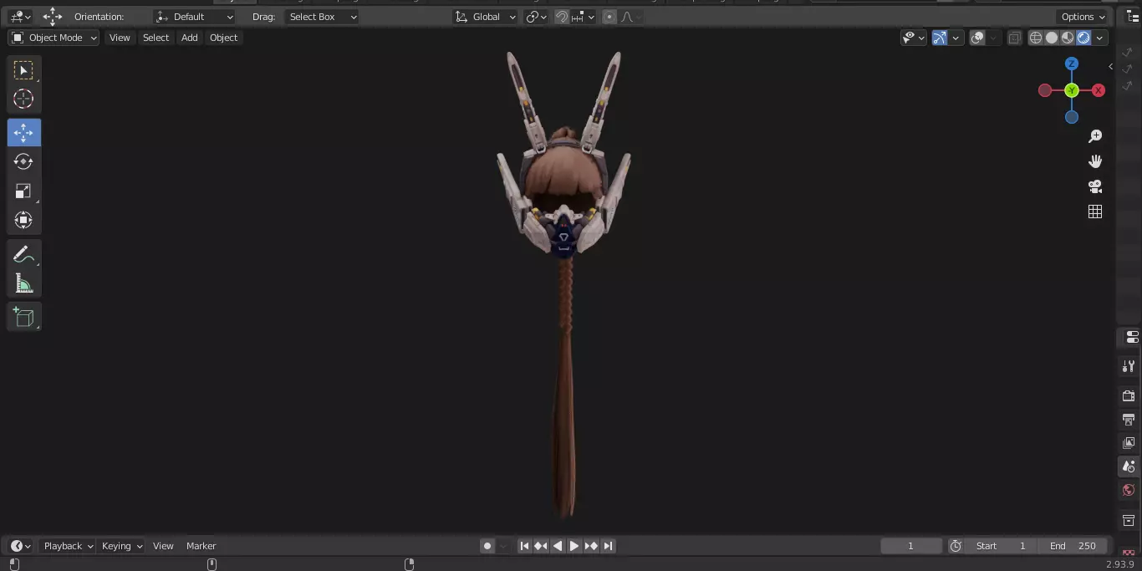Open the timeline editor type dropdown
This screenshot has height=571, width=1142.
point(20,546)
